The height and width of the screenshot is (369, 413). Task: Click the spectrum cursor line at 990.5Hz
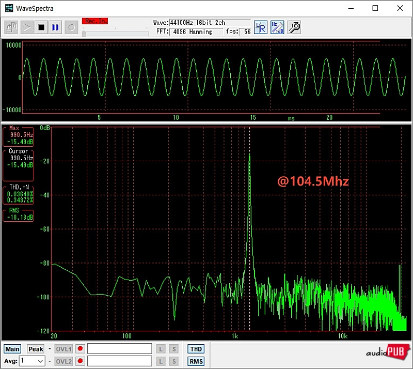pyautogui.click(x=249, y=228)
